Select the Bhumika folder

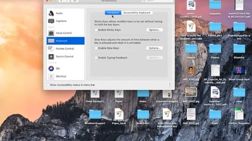pyautogui.click(x=239, y=49)
